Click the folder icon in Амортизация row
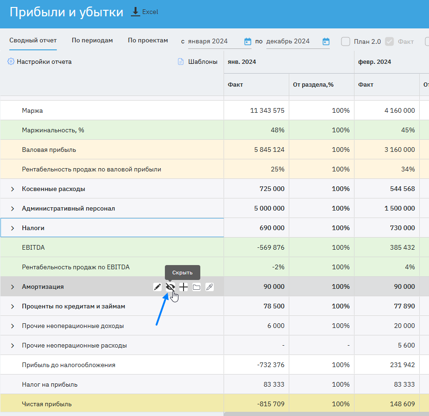This screenshot has height=416, width=429. tap(197, 287)
